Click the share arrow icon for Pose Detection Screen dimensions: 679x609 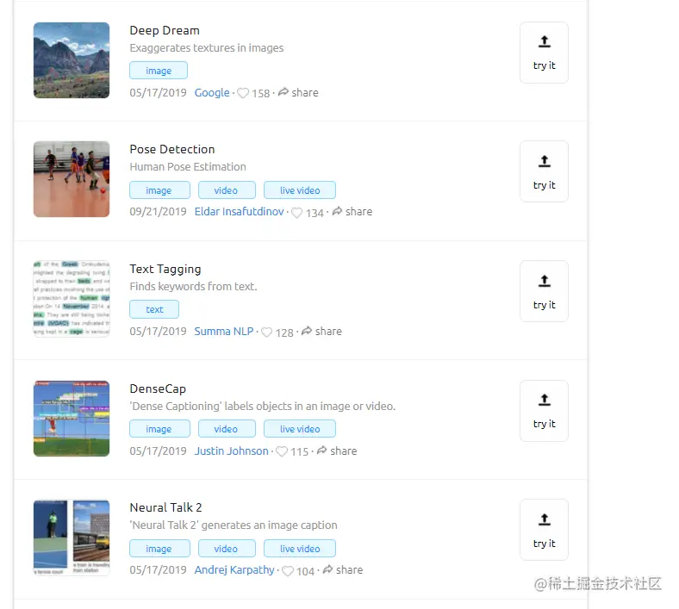tap(337, 211)
